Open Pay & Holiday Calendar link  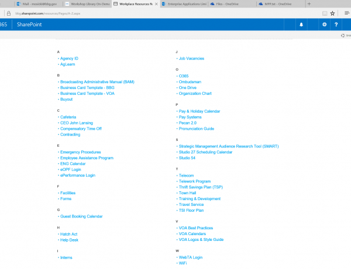point(199,111)
